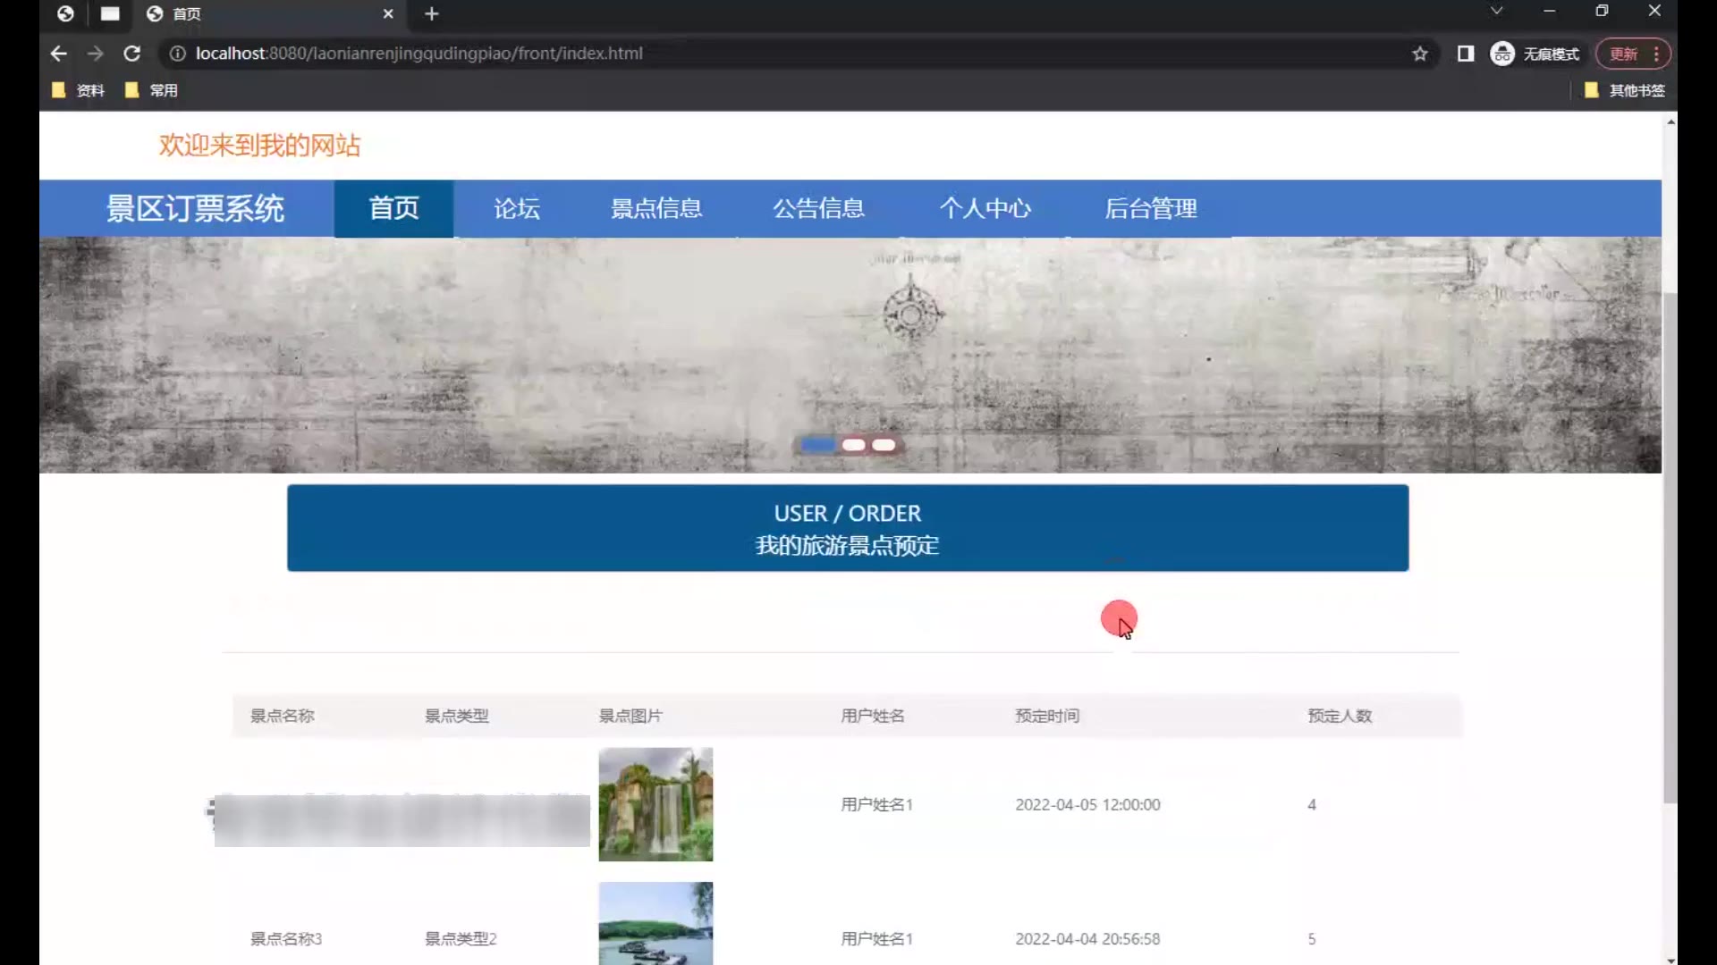Go to the 景点信息 menu item
The image size is (1717, 965).
[x=656, y=208]
